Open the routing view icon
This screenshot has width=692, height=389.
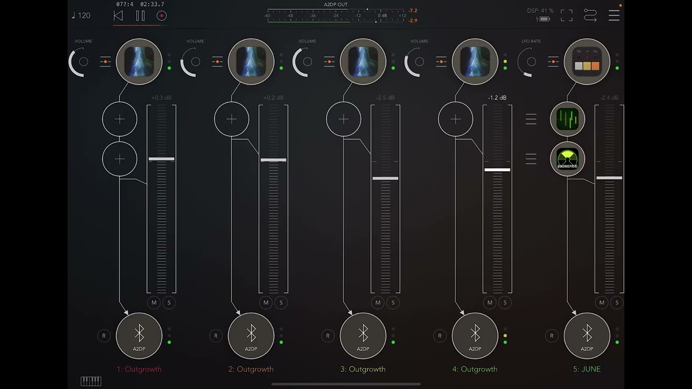point(590,16)
